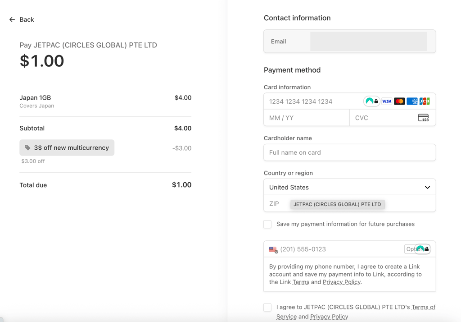Image resolution: width=461 pixels, height=322 pixels.
Task: Enable saving payment information for future purchases
Action: point(267,224)
